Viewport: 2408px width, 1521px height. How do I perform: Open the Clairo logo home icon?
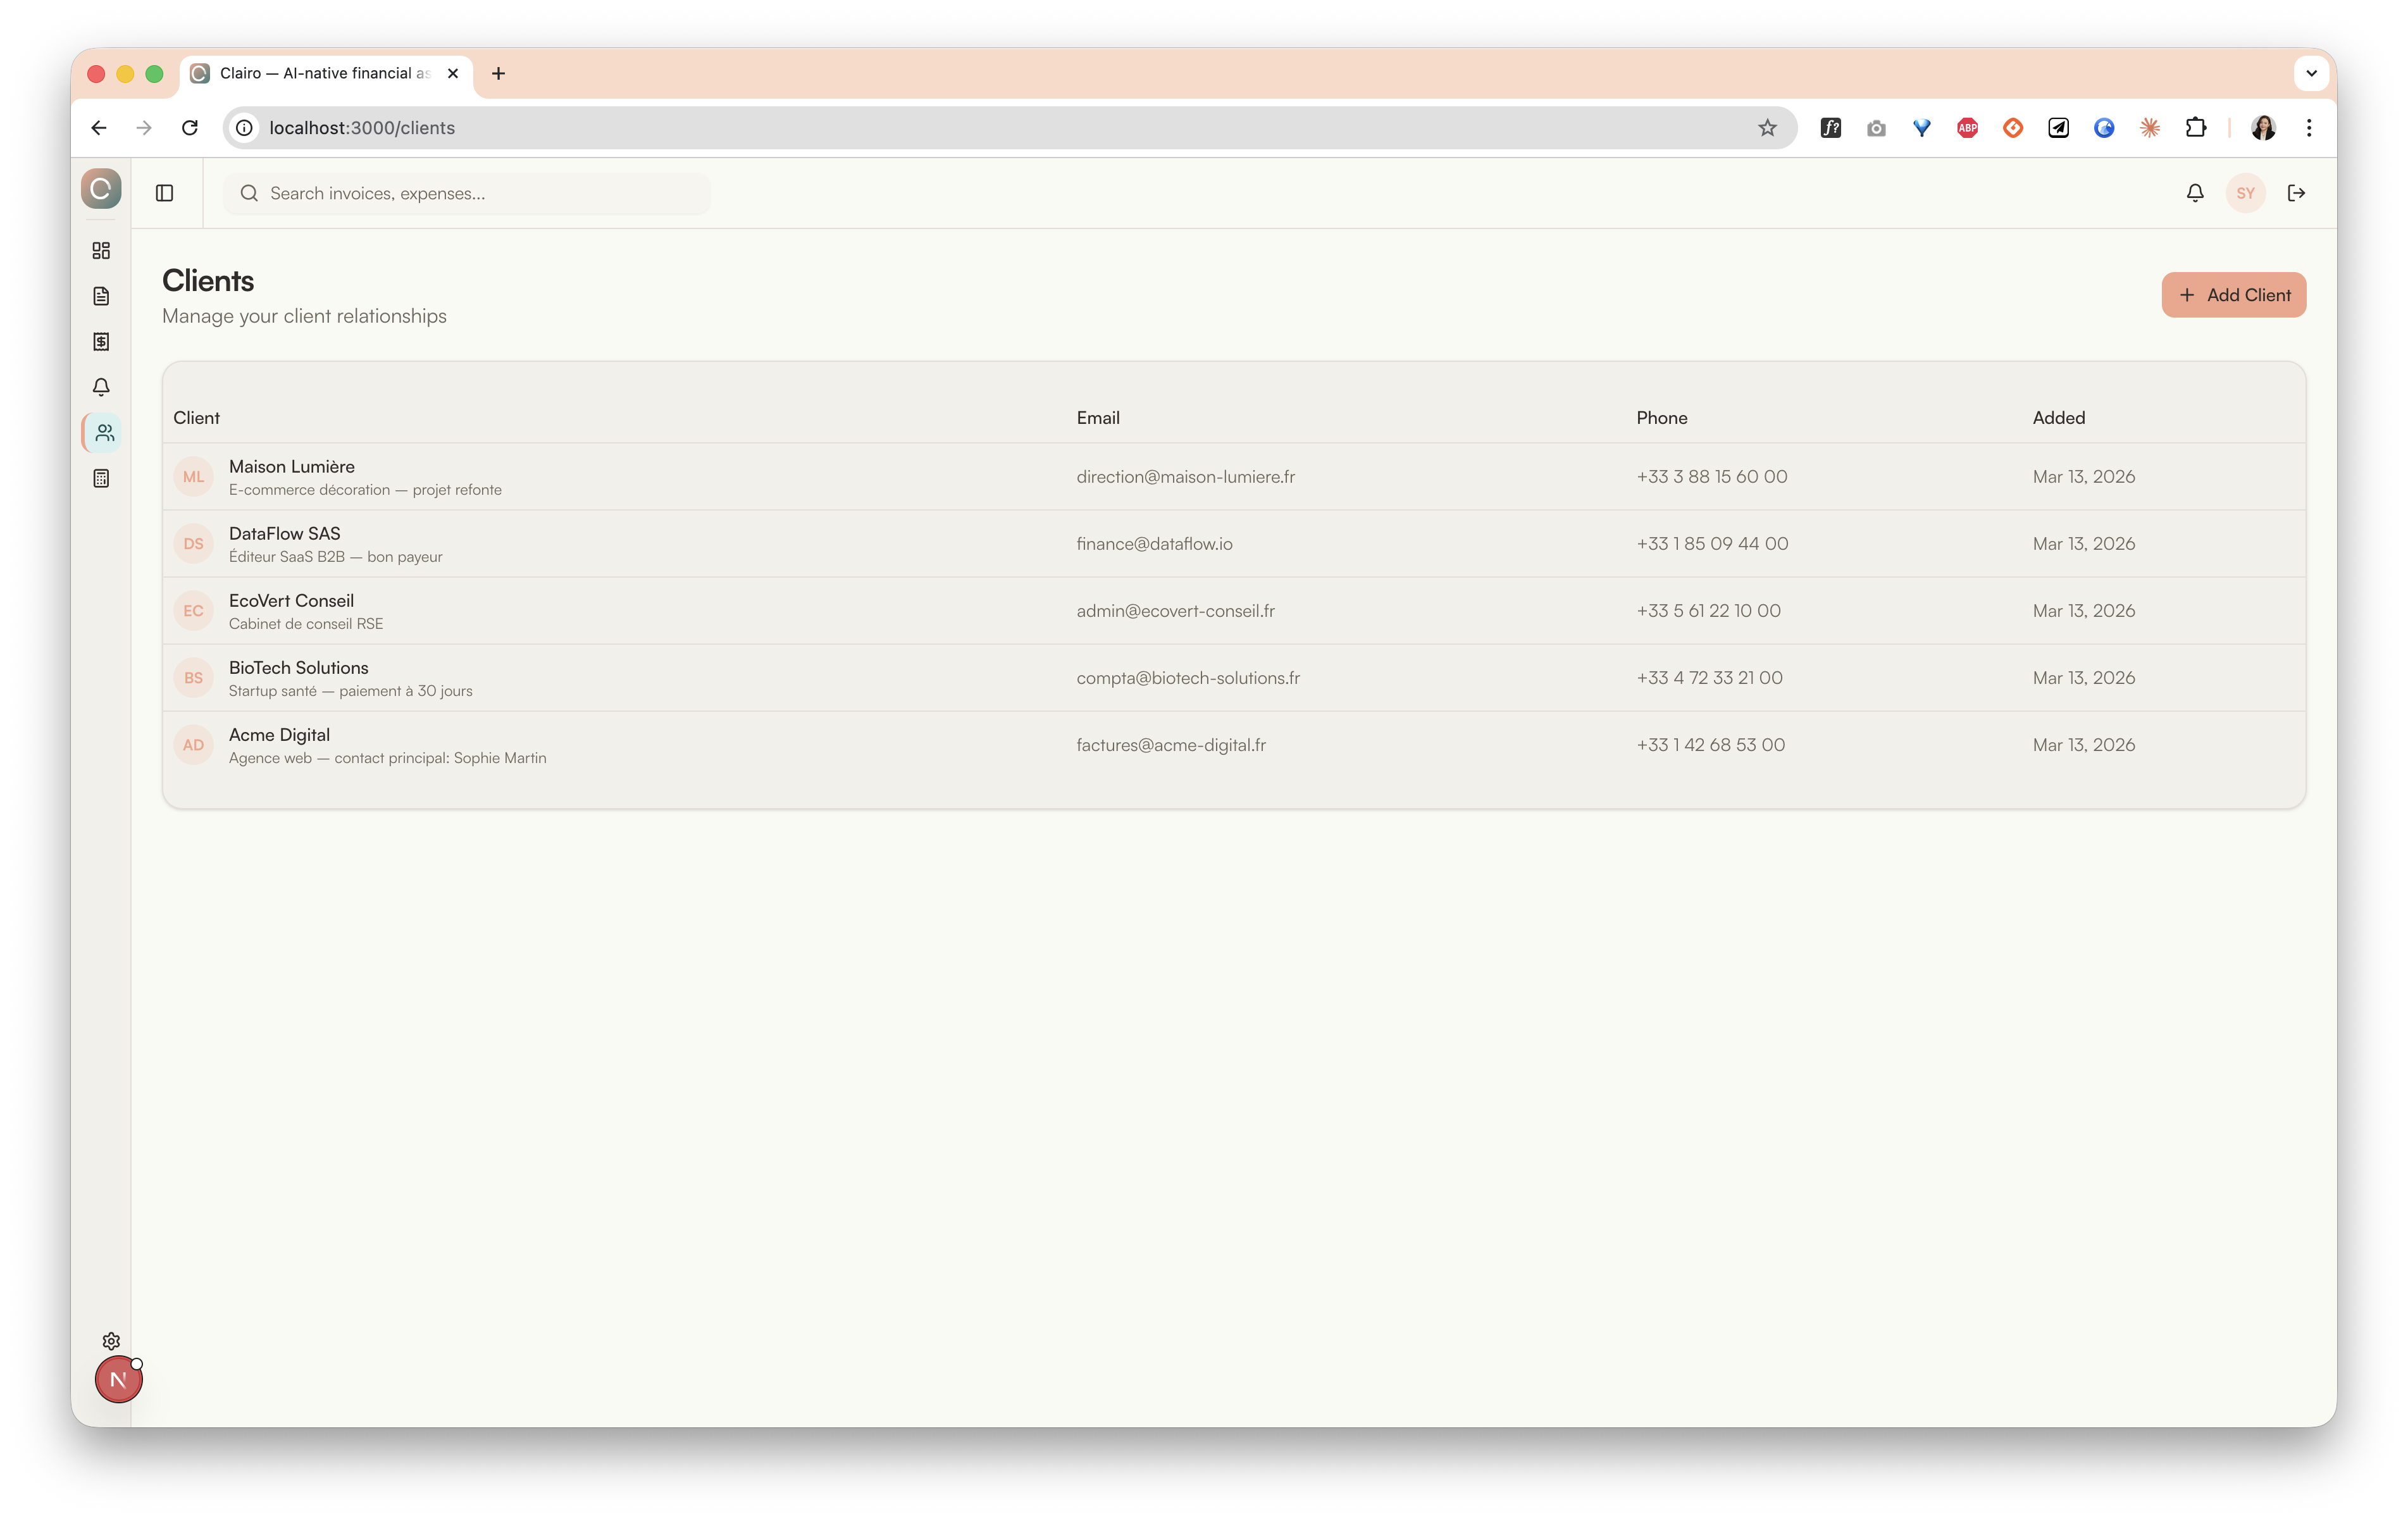[x=101, y=189]
